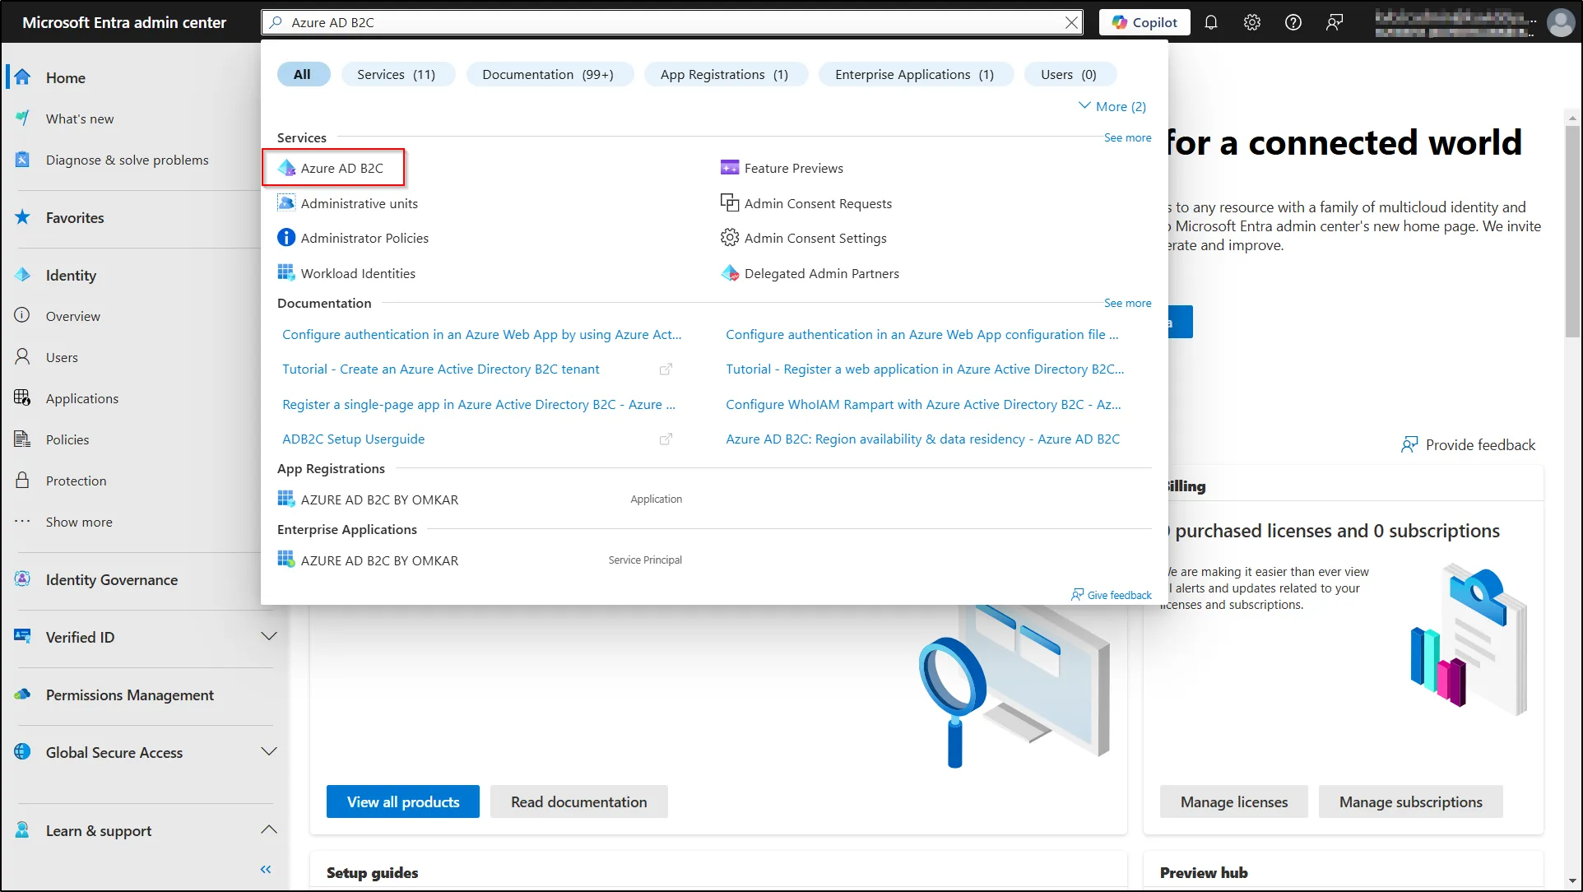Open ADB2C Setup Userguide link
This screenshot has width=1583, height=892.
click(x=354, y=439)
